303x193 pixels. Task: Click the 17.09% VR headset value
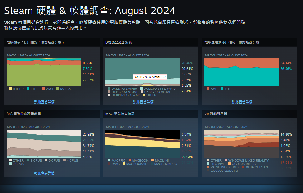click(x=286, y=162)
